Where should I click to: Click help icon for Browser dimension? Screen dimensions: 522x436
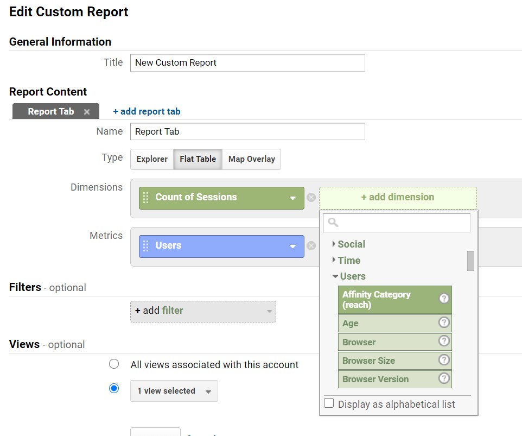click(x=444, y=342)
